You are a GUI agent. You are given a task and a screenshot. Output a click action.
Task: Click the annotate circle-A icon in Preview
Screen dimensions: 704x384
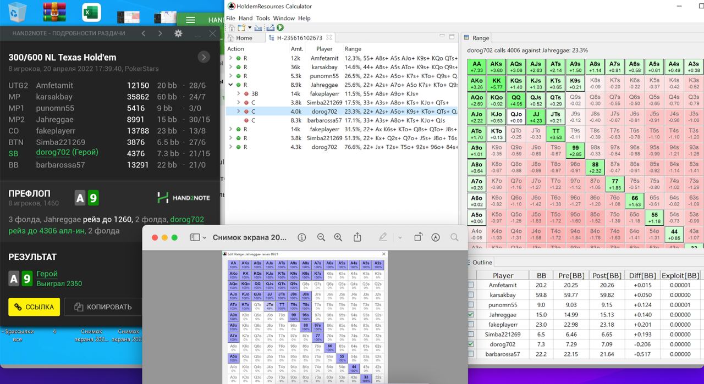click(x=436, y=237)
